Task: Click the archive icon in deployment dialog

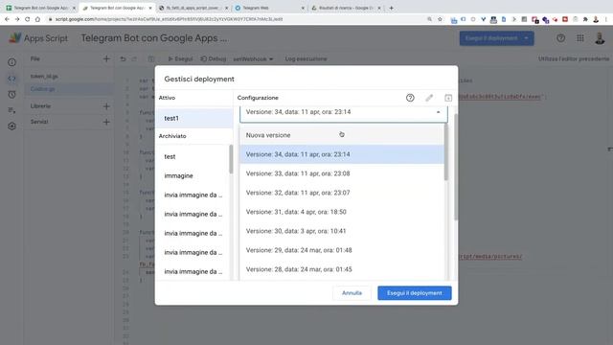Action: (448, 98)
